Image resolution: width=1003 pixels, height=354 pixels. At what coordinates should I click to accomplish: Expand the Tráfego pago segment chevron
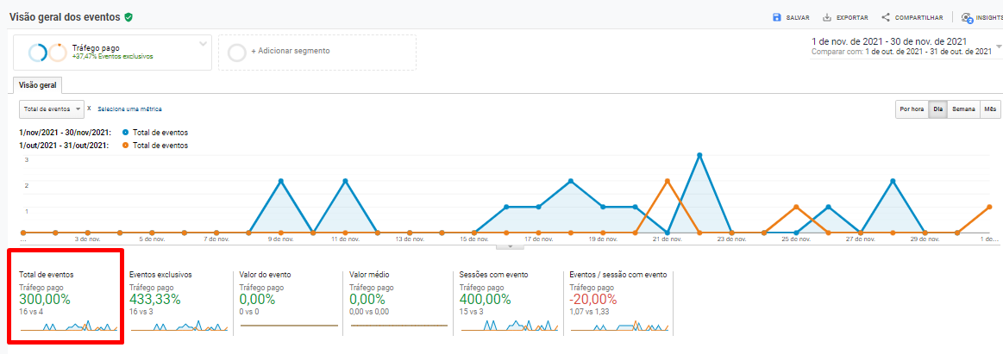[x=204, y=43]
